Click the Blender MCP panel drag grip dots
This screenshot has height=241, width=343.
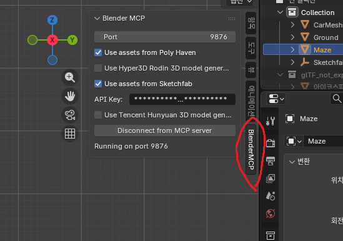coord(232,19)
